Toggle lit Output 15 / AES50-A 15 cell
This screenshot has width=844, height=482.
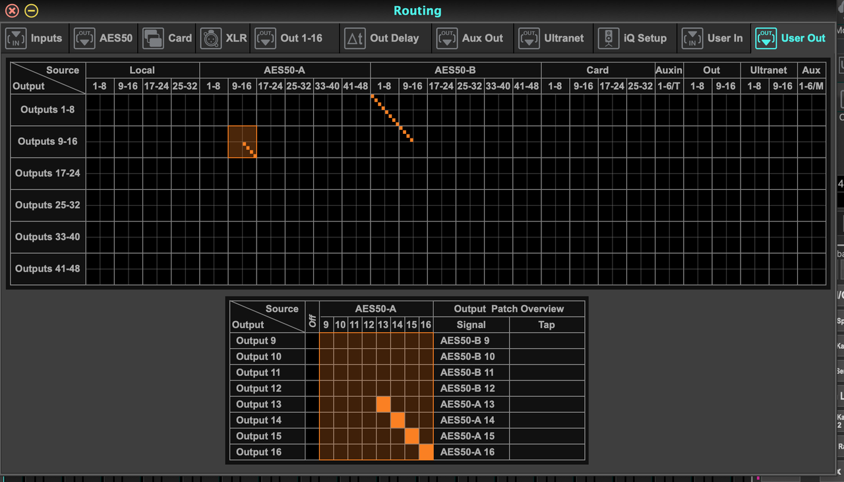[411, 436]
